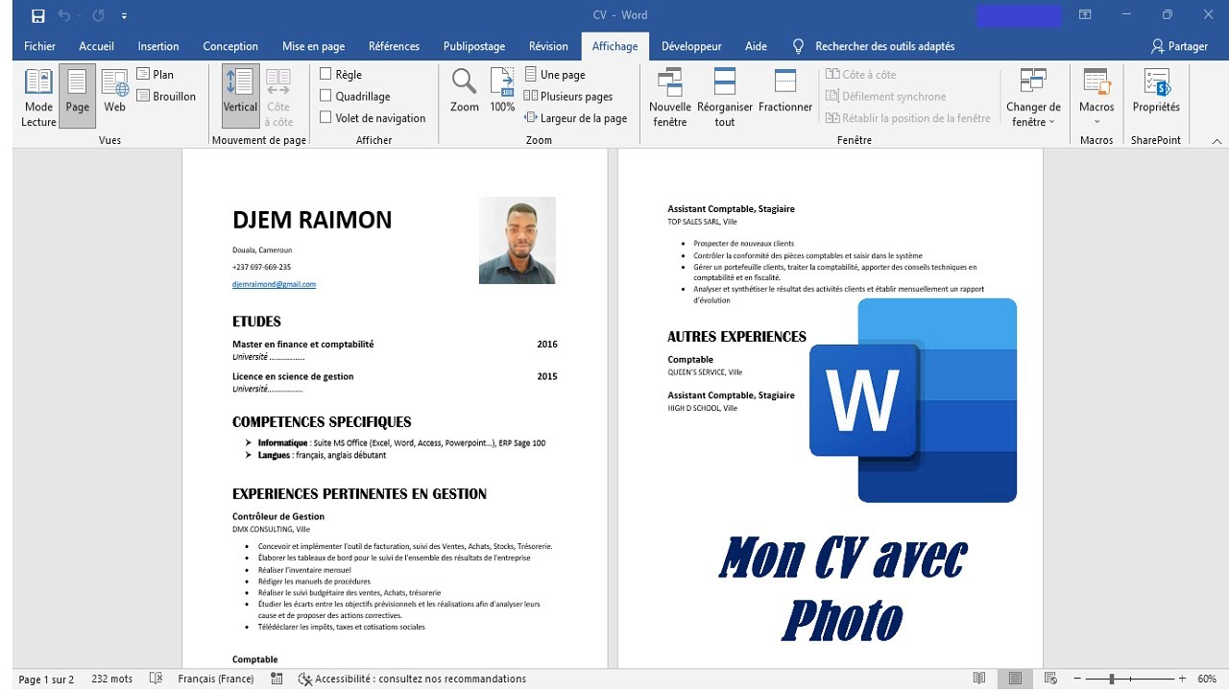Open a Nouvelle fenêtre

[670, 97]
